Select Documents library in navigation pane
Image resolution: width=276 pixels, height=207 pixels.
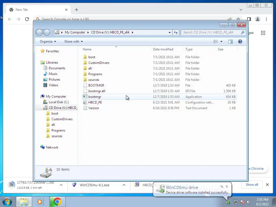[57, 68]
